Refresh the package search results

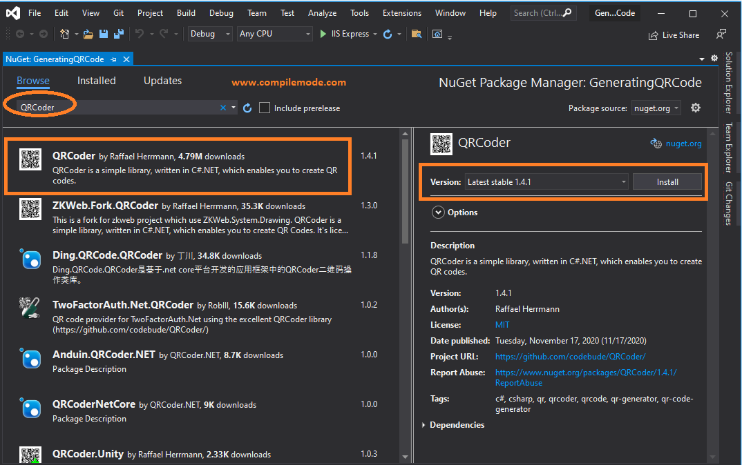(247, 108)
